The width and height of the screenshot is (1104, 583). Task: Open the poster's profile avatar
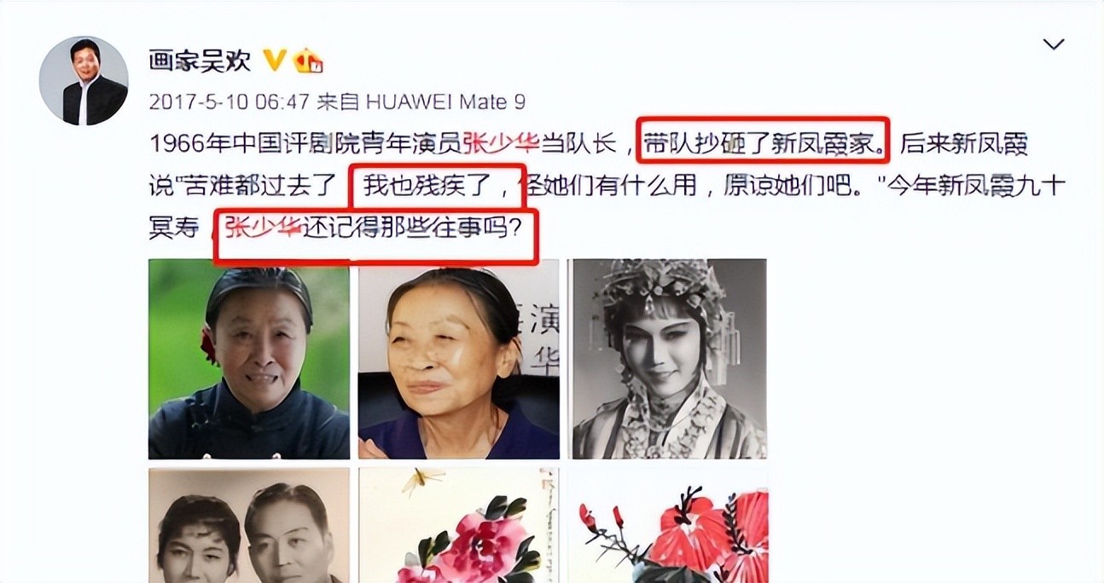[84, 82]
